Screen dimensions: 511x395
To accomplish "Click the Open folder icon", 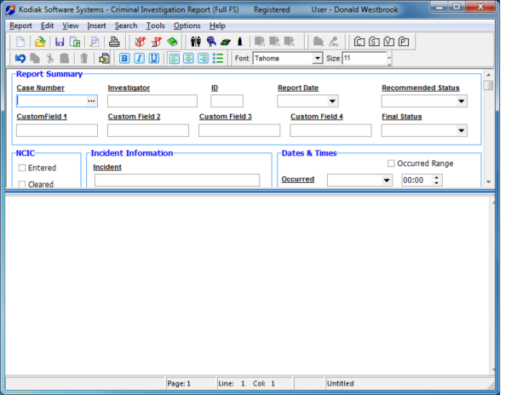I will 40,42.
